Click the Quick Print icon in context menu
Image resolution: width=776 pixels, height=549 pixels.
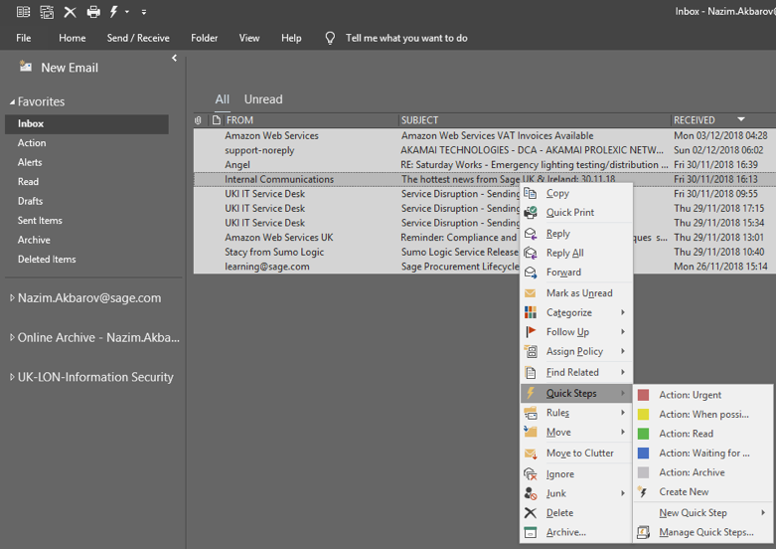[x=530, y=212]
